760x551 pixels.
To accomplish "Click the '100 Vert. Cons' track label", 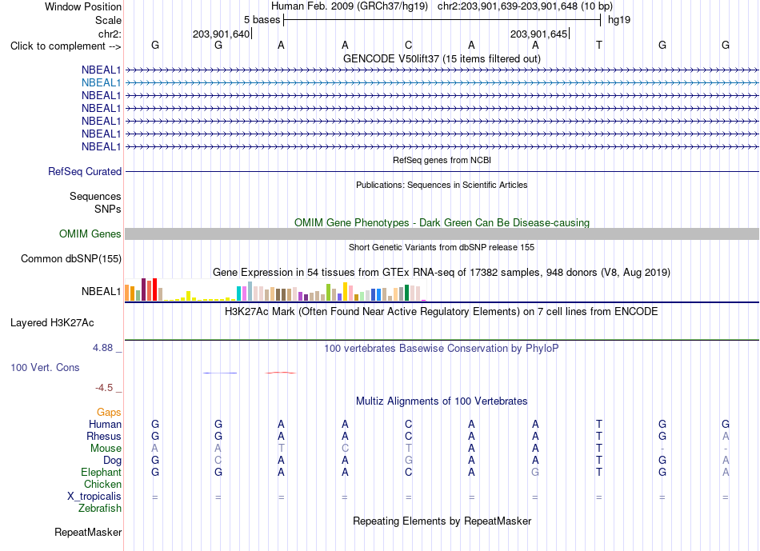I will (45, 368).
